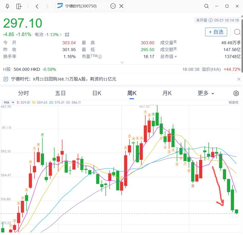Expand more quote details chevron
The width and height of the screenshot is (243, 235).
122,62
